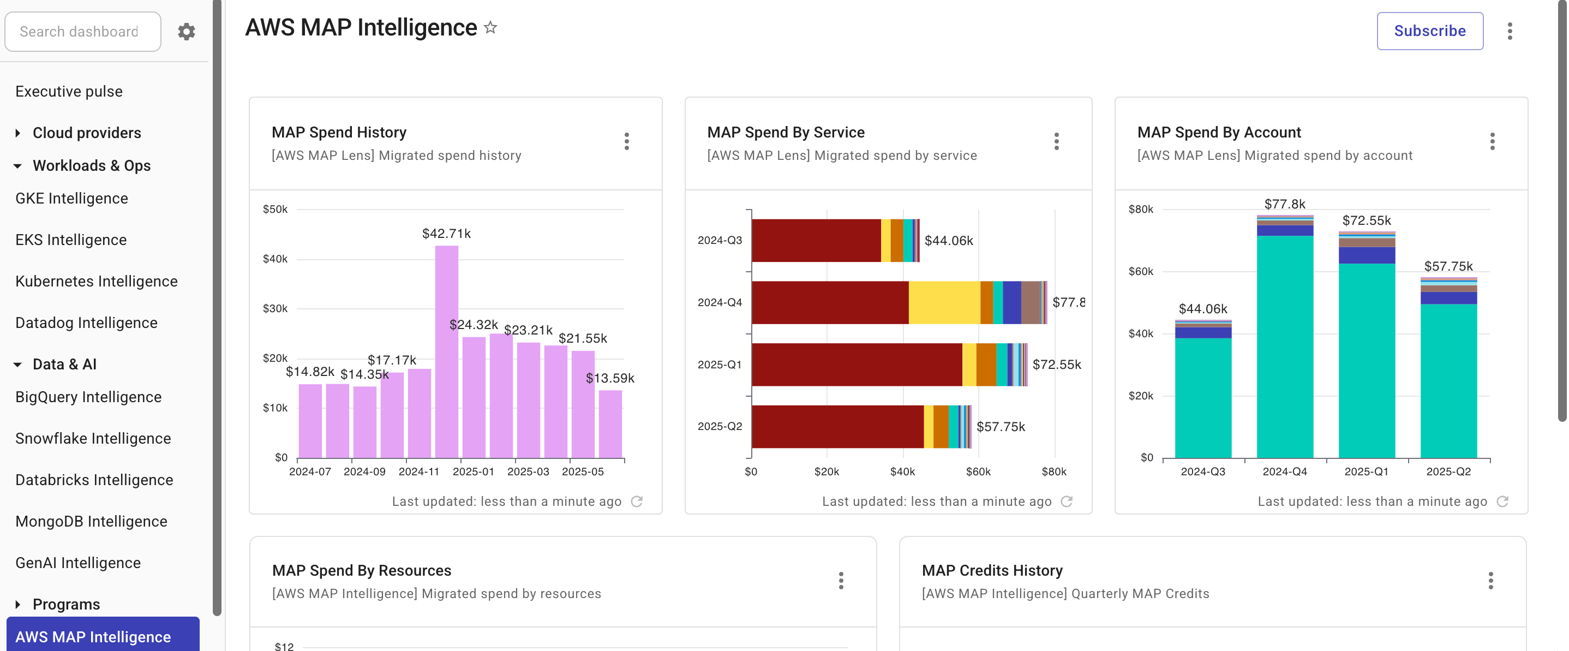Open the MAP Spend By Account options menu
This screenshot has width=1569, height=651.
(x=1493, y=142)
